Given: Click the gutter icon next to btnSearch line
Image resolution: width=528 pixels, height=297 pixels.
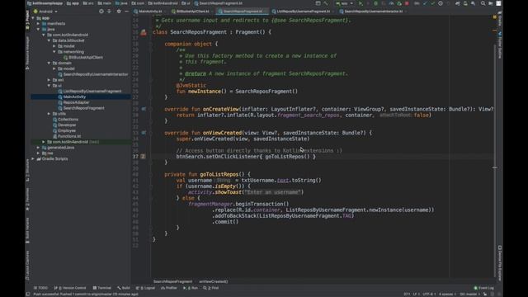Looking at the screenshot, I should pos(143,157).
